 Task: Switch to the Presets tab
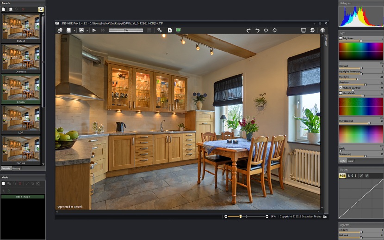(x=6, y=168)
